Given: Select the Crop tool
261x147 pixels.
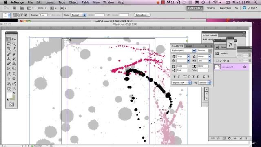Looking at the screenshot, I should pyautogui.click(x=9, y=49).
